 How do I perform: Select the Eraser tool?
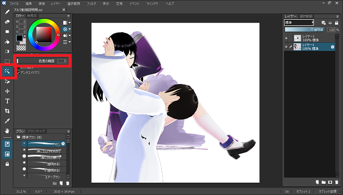[x=7, y=22]
